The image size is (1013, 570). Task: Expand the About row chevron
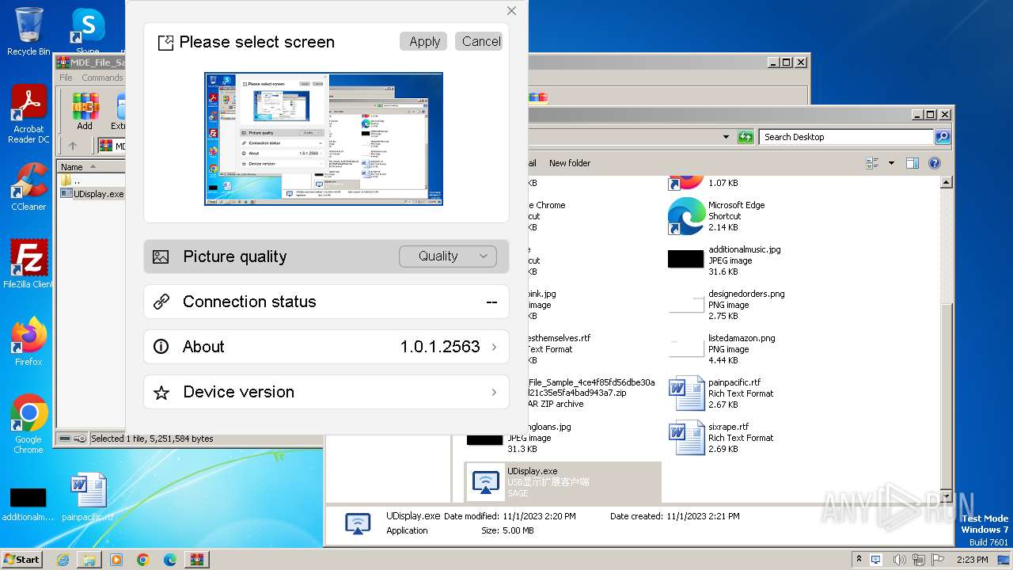[494, 347]
